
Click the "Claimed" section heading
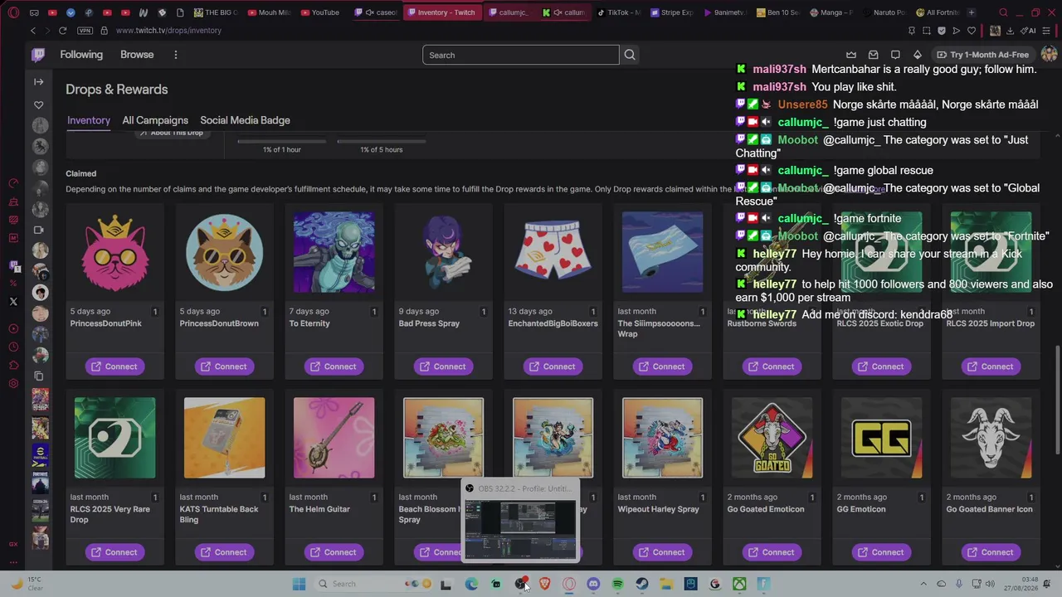pyautogui.click(x=81, y=173)
